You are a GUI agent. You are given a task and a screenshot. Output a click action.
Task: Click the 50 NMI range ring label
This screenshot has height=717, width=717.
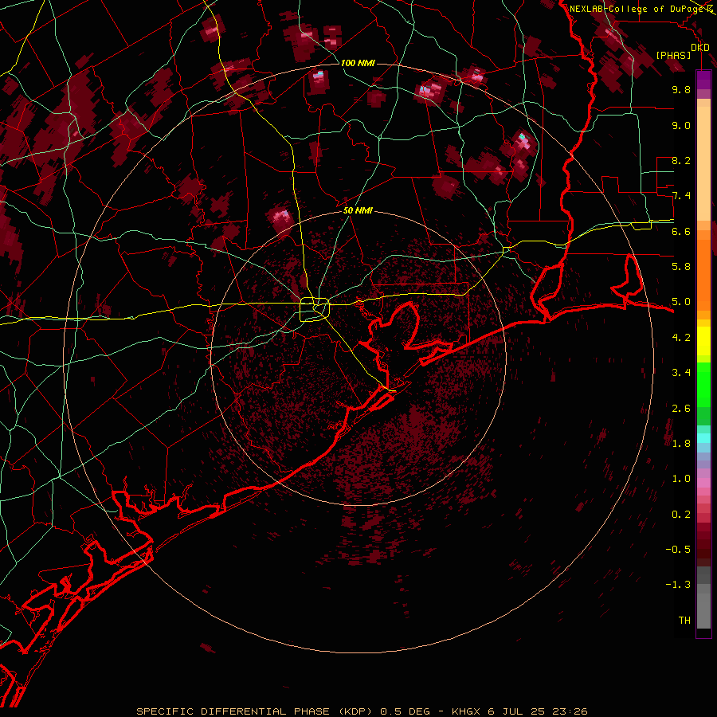click(x=358, y=211)
